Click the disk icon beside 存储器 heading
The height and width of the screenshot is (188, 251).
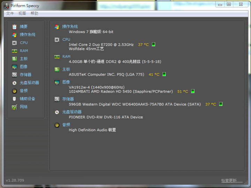point(57,99)
